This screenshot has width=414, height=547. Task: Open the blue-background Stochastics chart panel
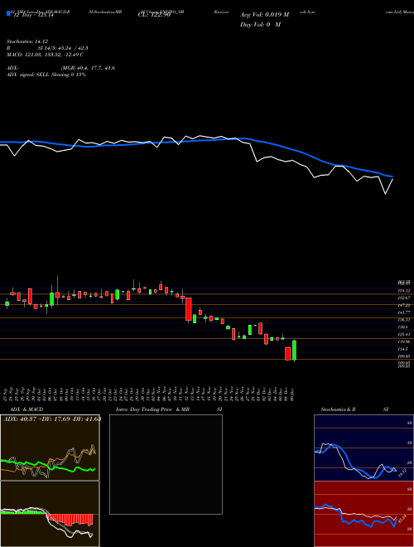(363, 448)
